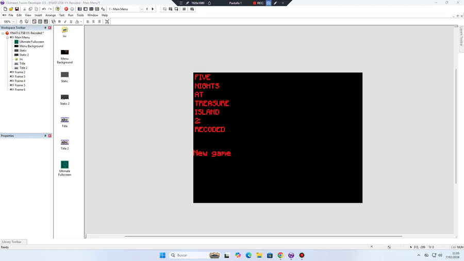Image resolution: width=464 pixels, height=261 pixels.
Task: Open the Storyboard Editor icon
Action: point(79,9)
